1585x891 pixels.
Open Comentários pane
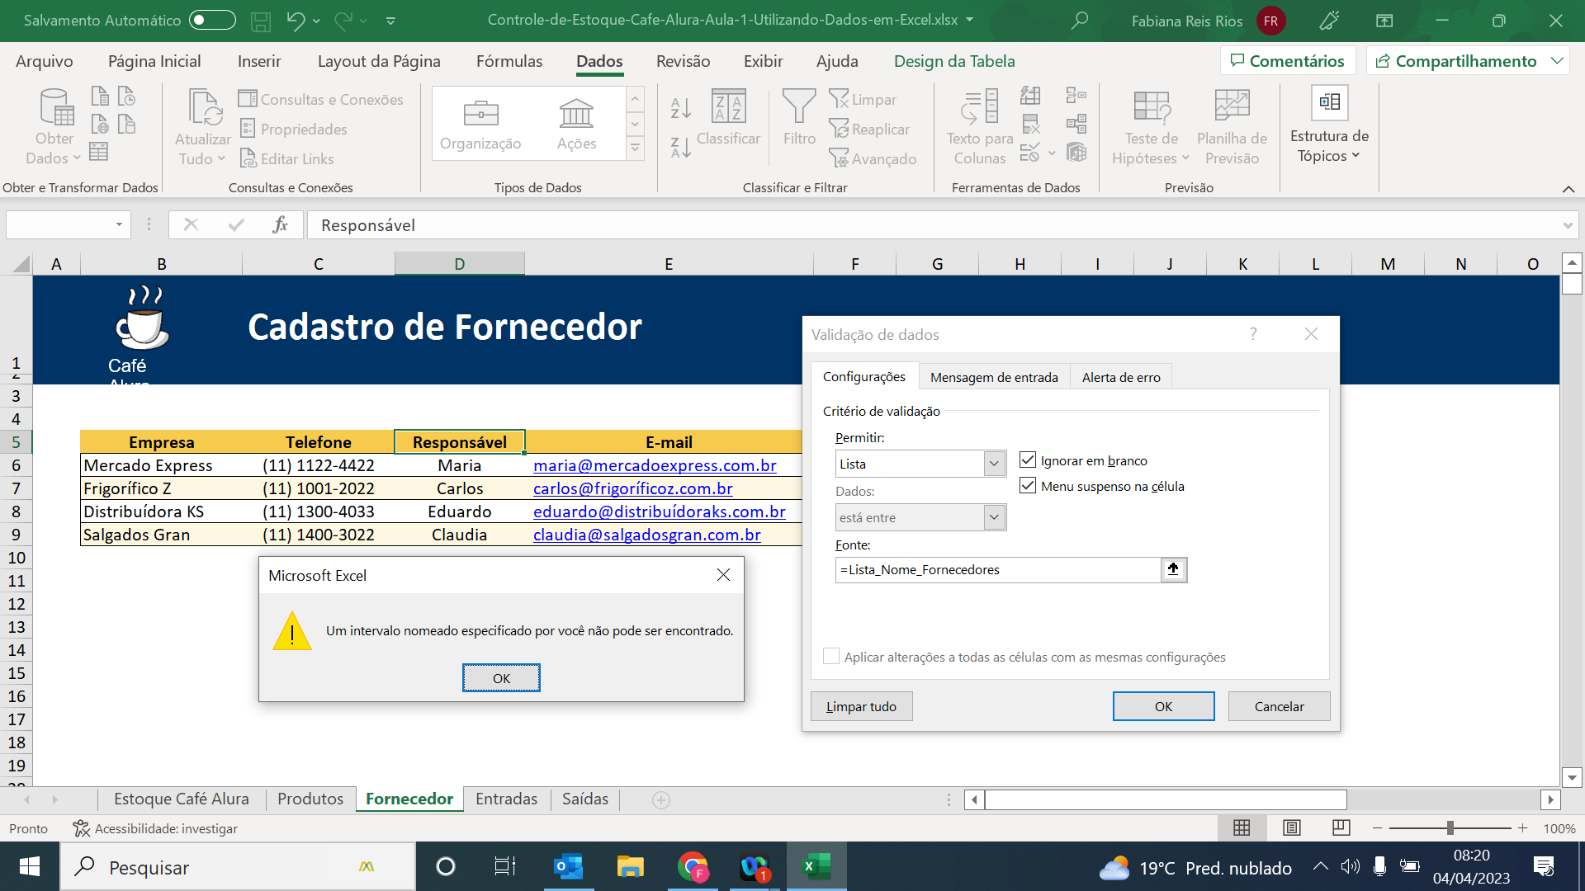point(1288,61)
